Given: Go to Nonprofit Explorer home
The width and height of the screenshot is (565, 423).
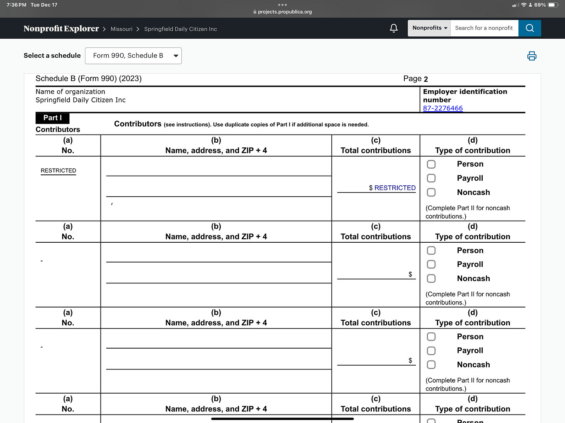Looking at the screenshot, I should tap(61, 29).
